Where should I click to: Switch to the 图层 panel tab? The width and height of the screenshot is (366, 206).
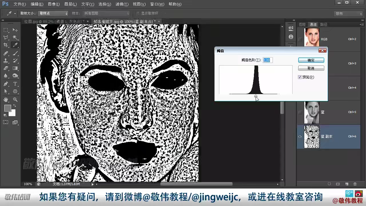(x=302, y=25)
